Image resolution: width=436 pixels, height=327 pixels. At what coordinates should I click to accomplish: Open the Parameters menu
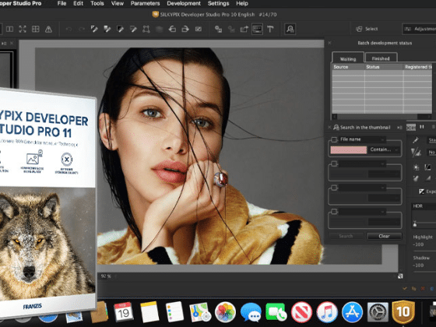(x=145, y=4)
